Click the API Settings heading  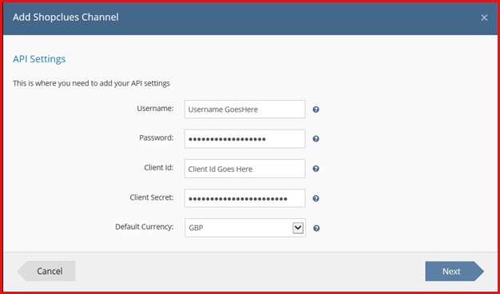tap(39, 59)
